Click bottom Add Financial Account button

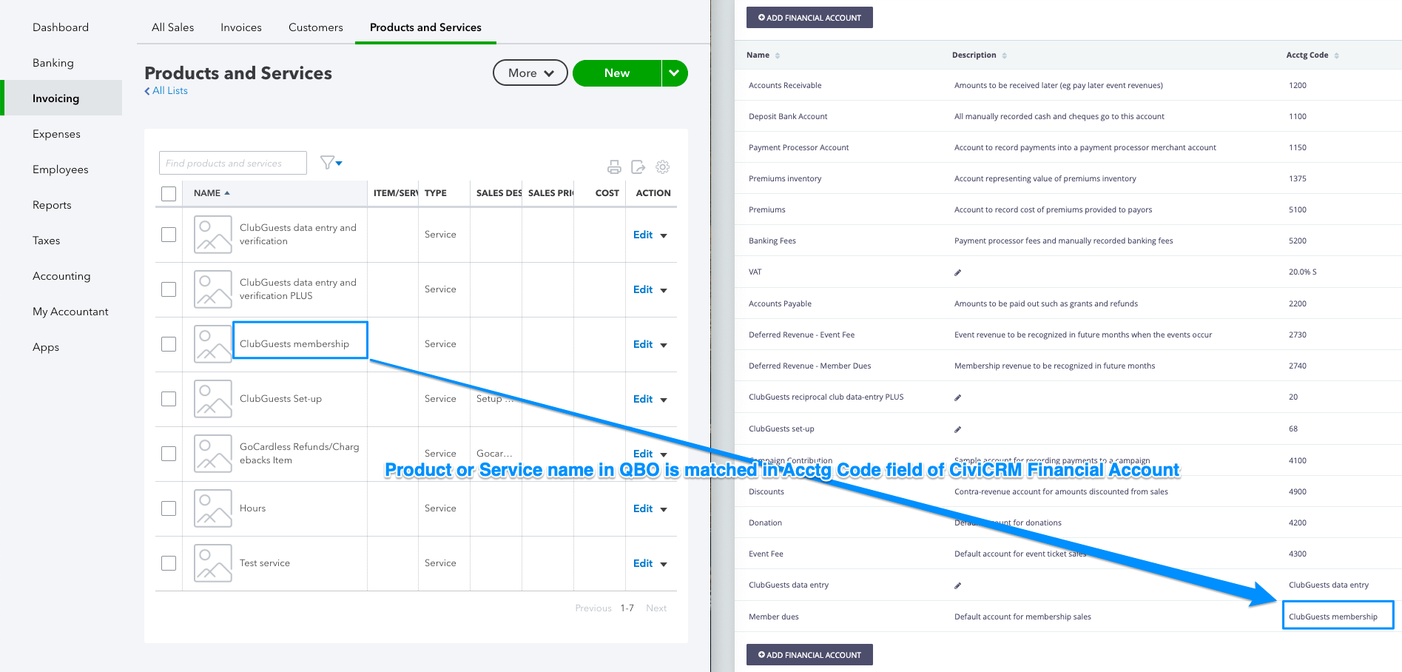tap(809, 655)
